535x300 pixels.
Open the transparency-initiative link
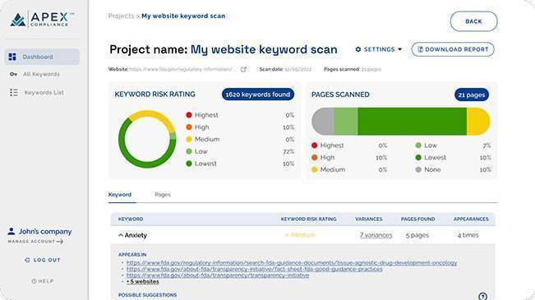[218, 275]
